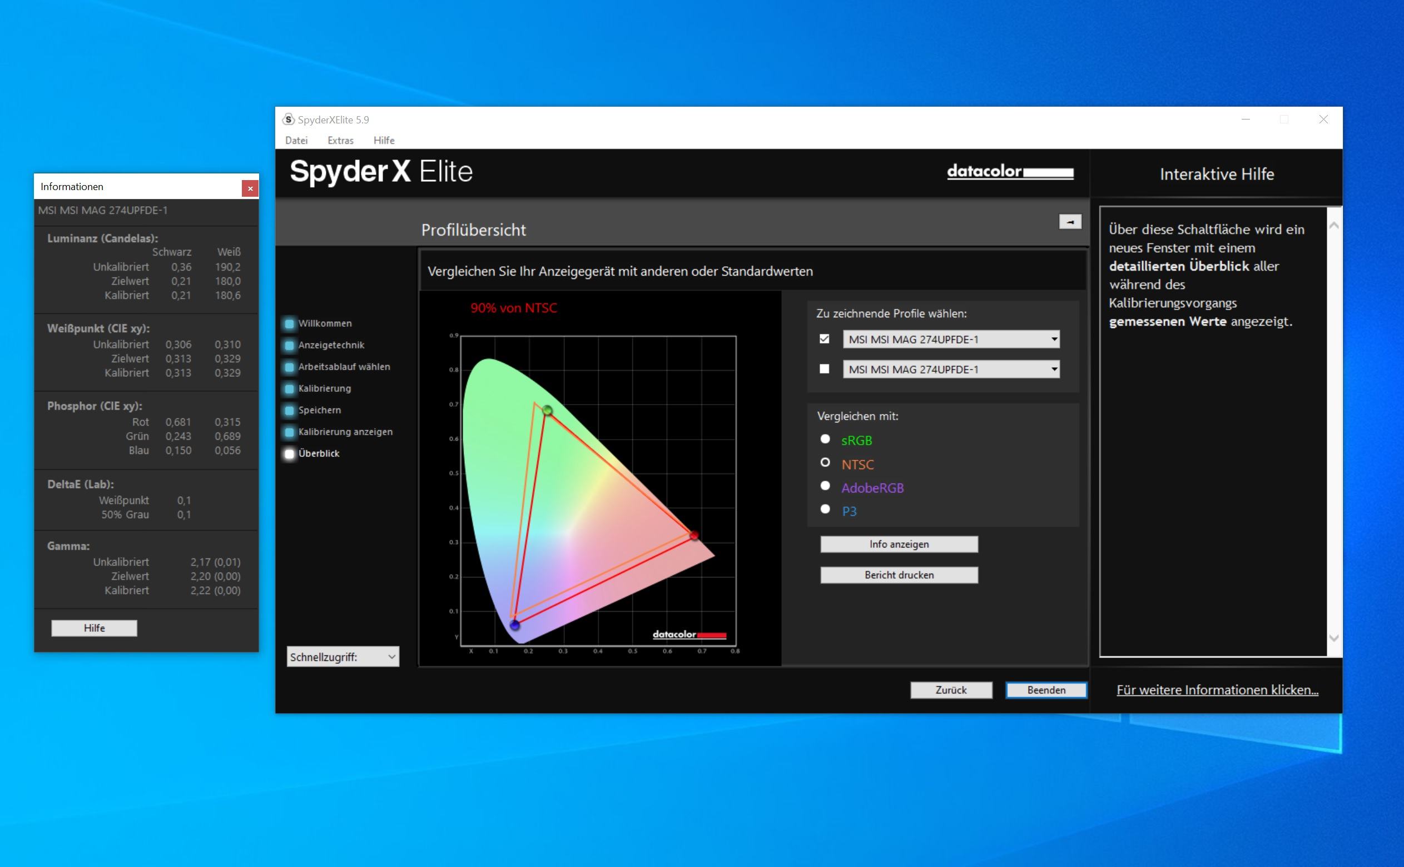
Task: Click the 90% von NTSC label
Action: 513,308
